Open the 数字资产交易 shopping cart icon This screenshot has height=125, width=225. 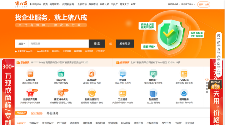[30, 93]
